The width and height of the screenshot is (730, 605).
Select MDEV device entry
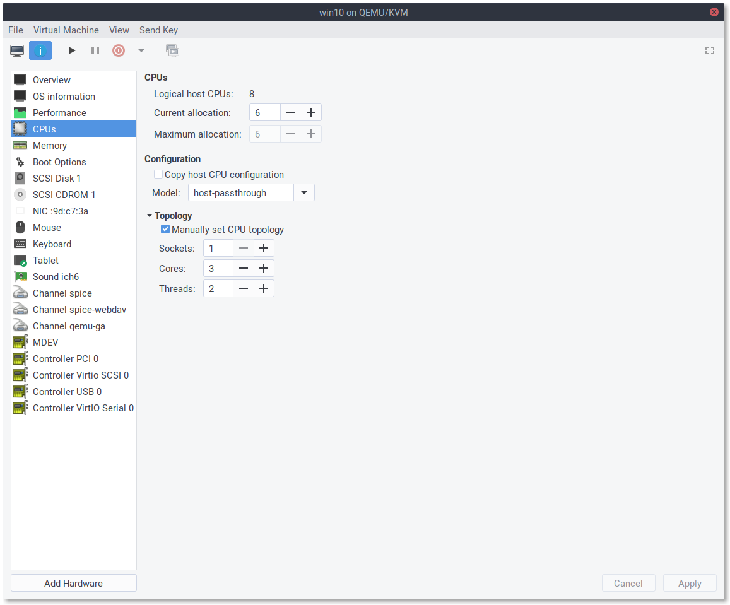pos(74,343)
